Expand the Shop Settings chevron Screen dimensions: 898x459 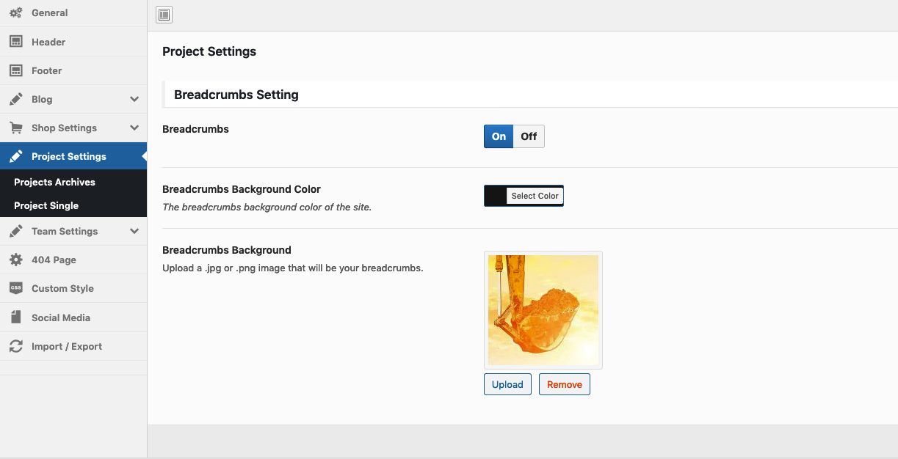[x=134, y=128]
